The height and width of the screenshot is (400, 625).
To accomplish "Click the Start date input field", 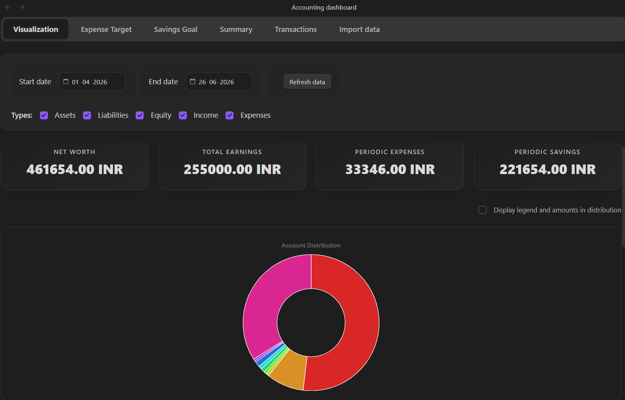I will coord(92,82).
